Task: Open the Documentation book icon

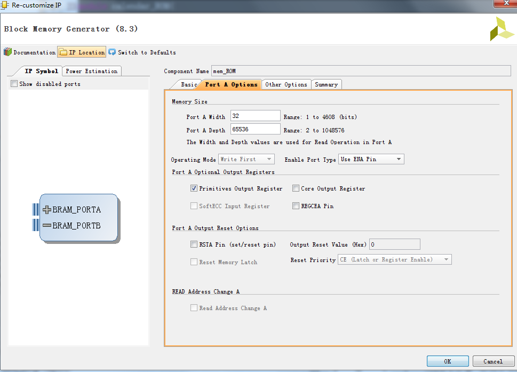Action: point(7,52)
